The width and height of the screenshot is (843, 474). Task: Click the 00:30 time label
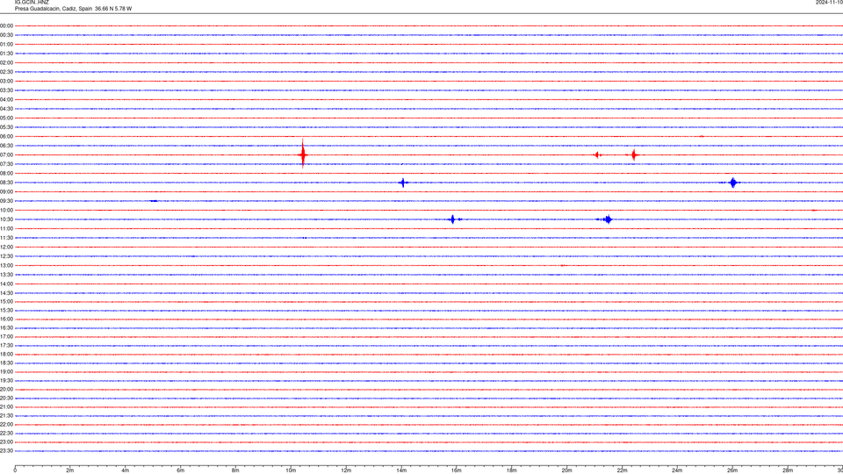point(6,35)
